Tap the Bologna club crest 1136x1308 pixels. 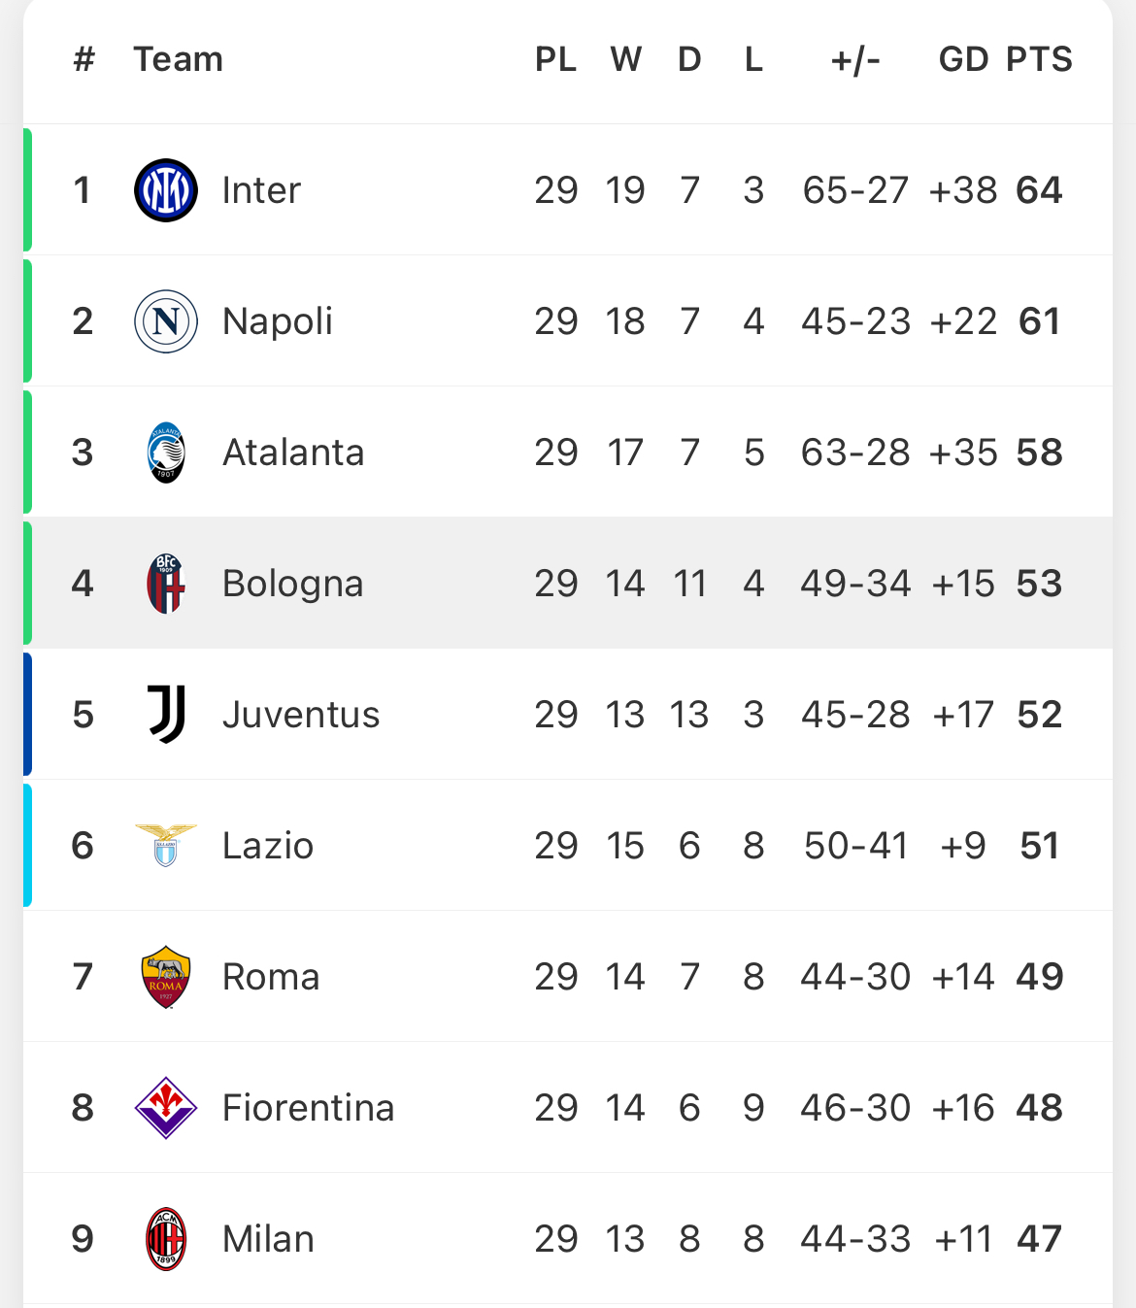tap(166, 584)
